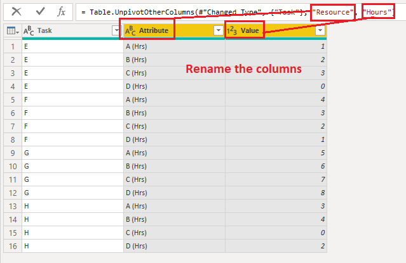406x263 pixels.
Task: Click Attribute cell C (Hrs) in row 15
Action: [174, 233]
